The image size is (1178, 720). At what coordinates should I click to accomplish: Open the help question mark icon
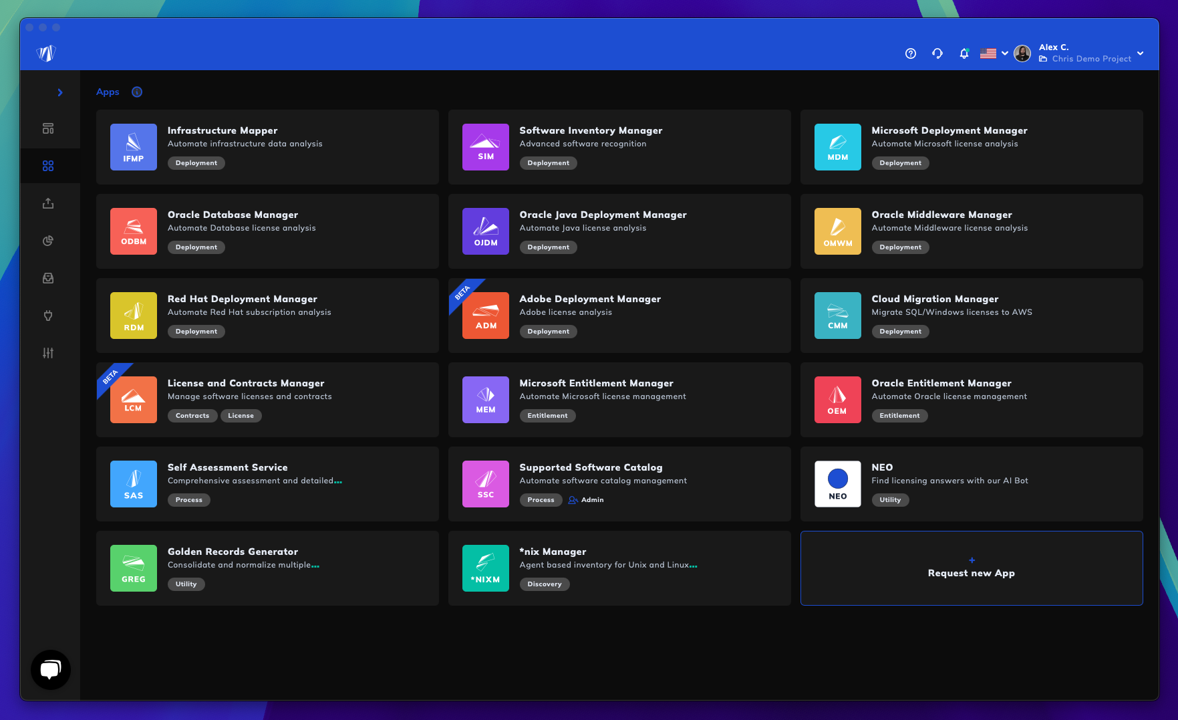[x=911, y=53]
